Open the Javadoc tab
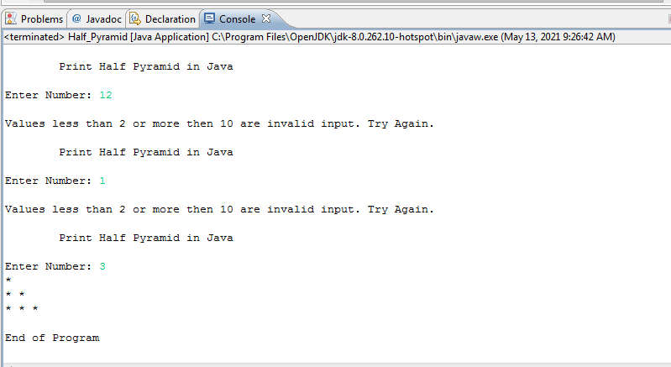The width and height of the screenshot is (671, 367). point(103,19)
